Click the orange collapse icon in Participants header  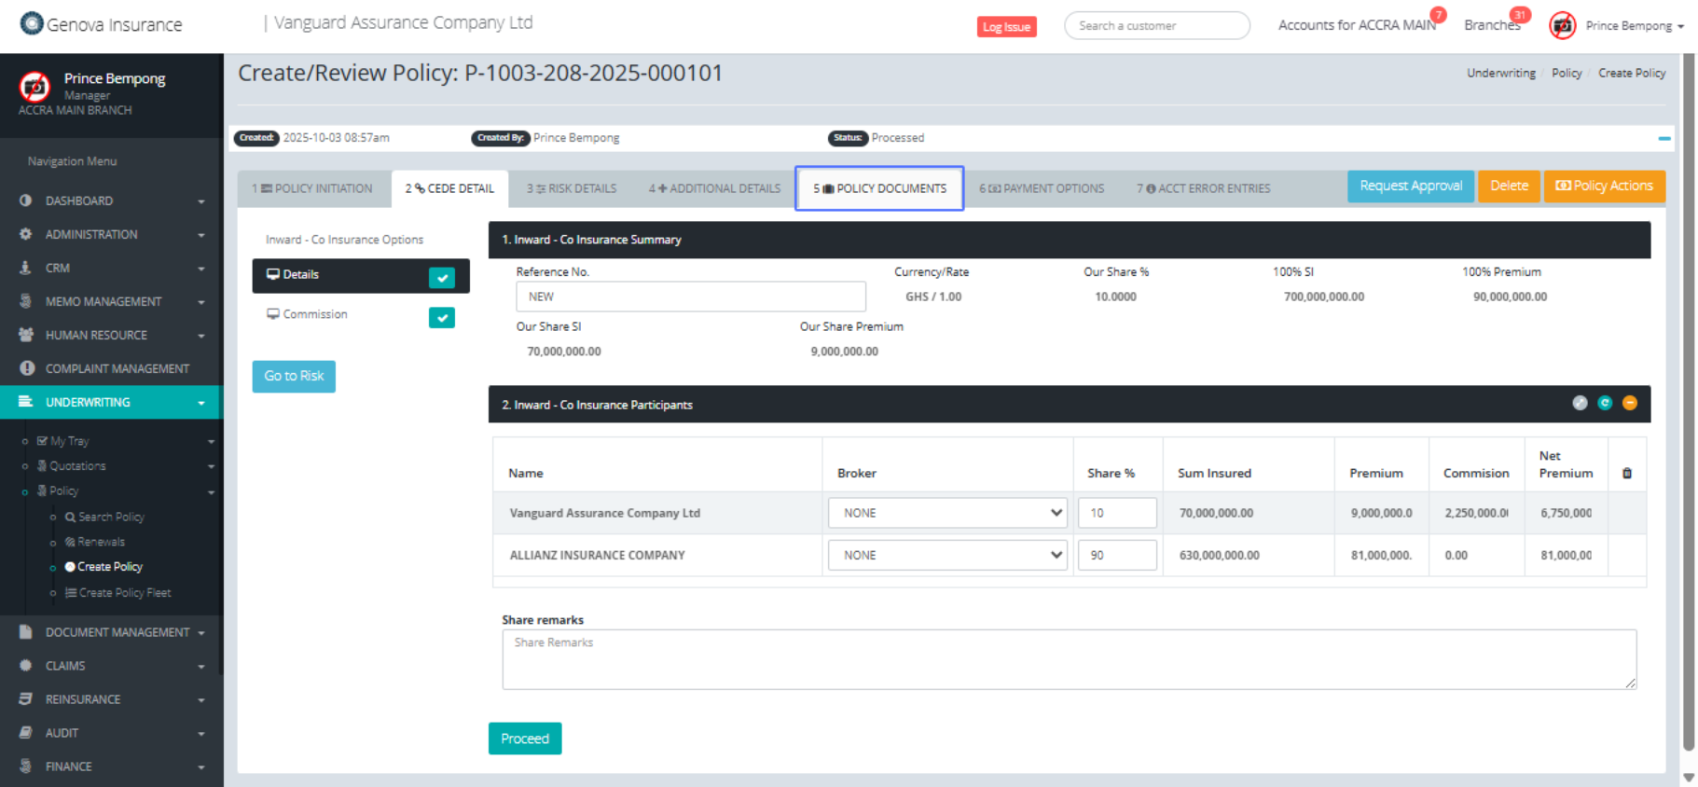pos(1630,403)
